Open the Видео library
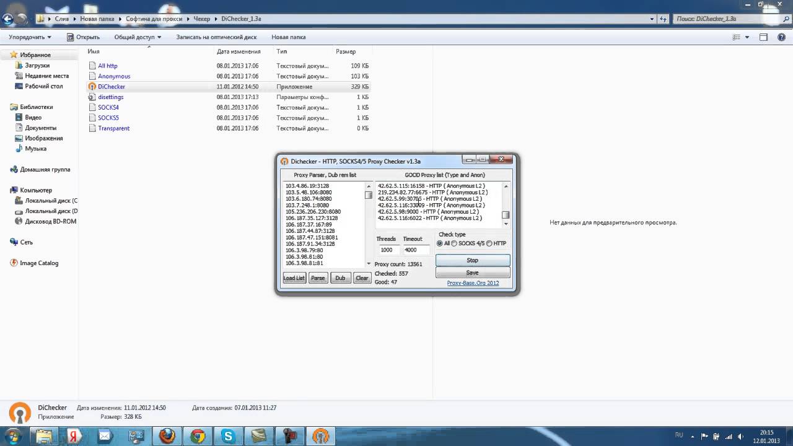The height and width of the screenshot is (446, 793). point(33,118)
